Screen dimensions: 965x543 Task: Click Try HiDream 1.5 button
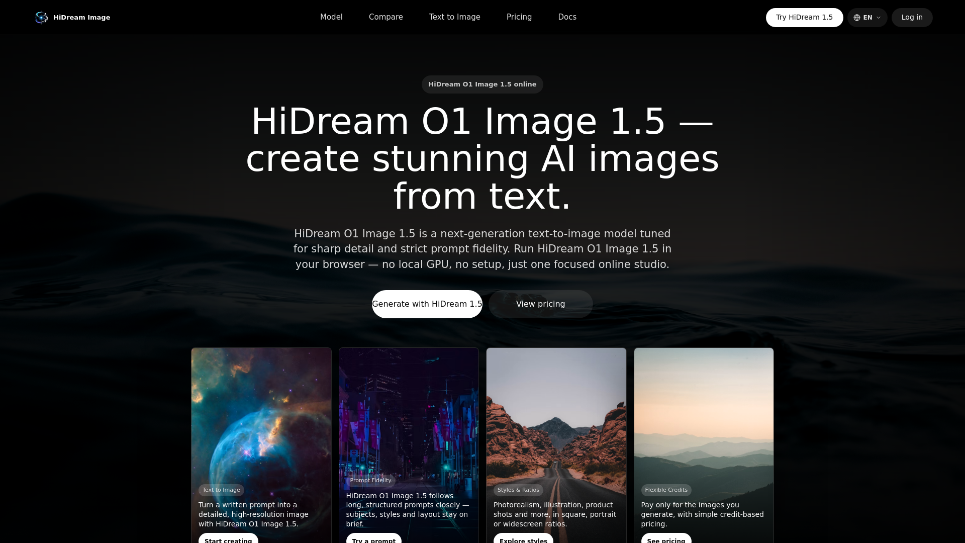point(804,18)
